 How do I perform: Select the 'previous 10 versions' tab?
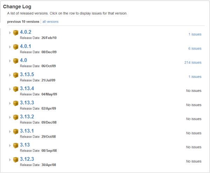click(23, 22)
